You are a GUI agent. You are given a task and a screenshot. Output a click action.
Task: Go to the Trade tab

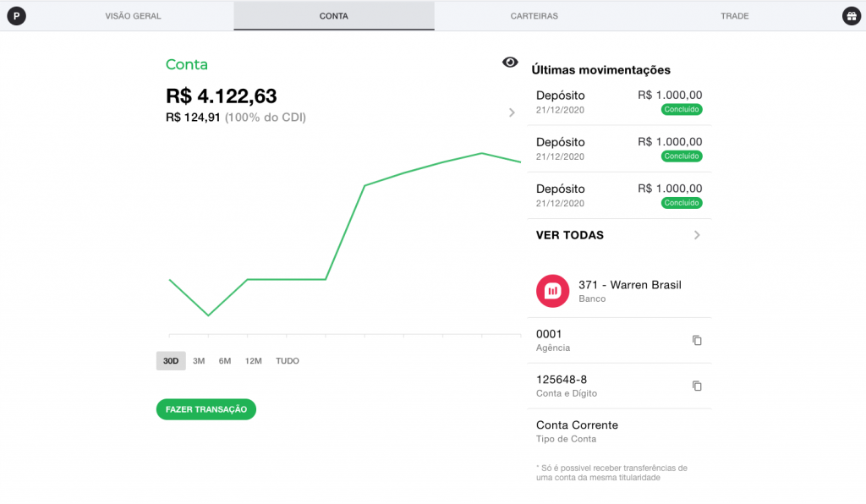click(x=734, y=16)
